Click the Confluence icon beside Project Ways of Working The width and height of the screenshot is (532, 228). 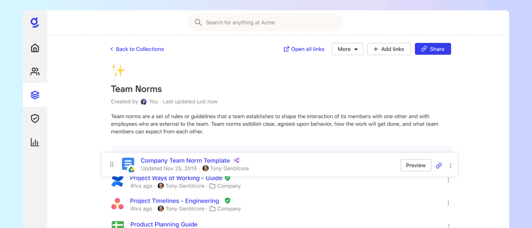(x=117, y=181)
